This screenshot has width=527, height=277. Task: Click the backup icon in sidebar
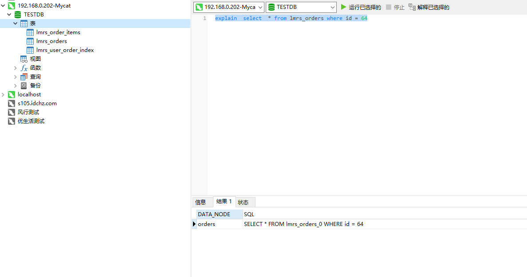pyautogui.click(x=24, y=86)
